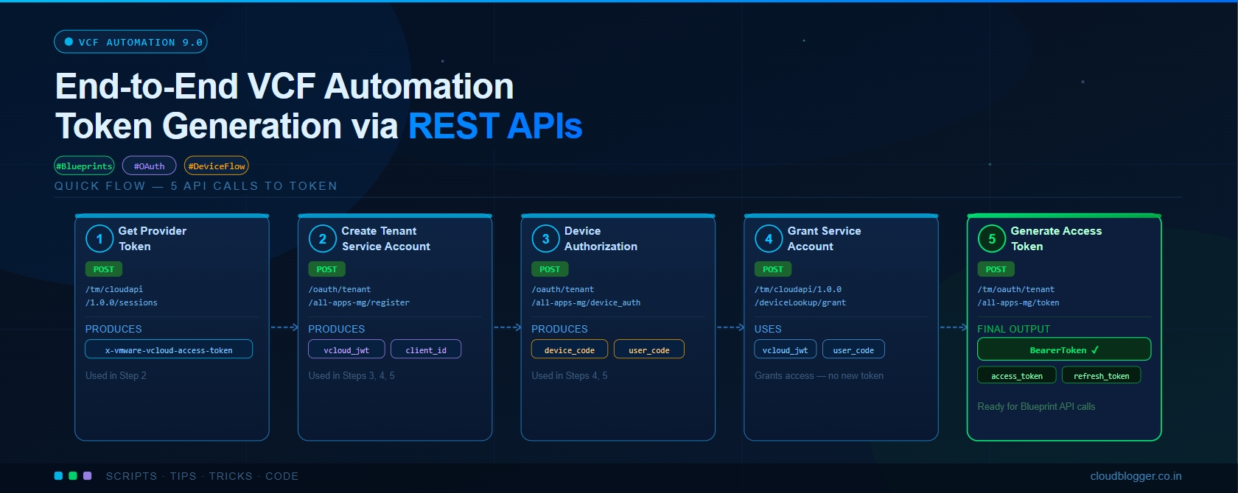
Task: Click the VCF AUTOMATION 9.0 badge
Action: point(130,42)
